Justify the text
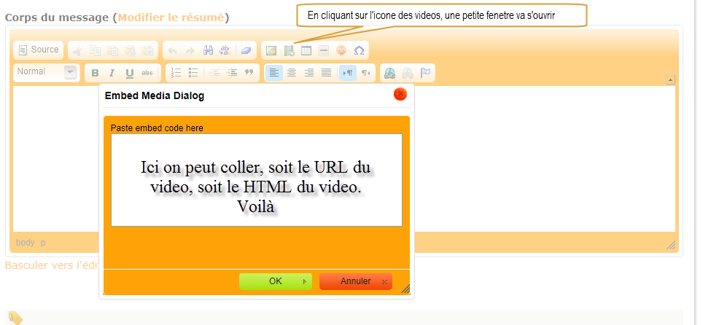 point(327,73)
